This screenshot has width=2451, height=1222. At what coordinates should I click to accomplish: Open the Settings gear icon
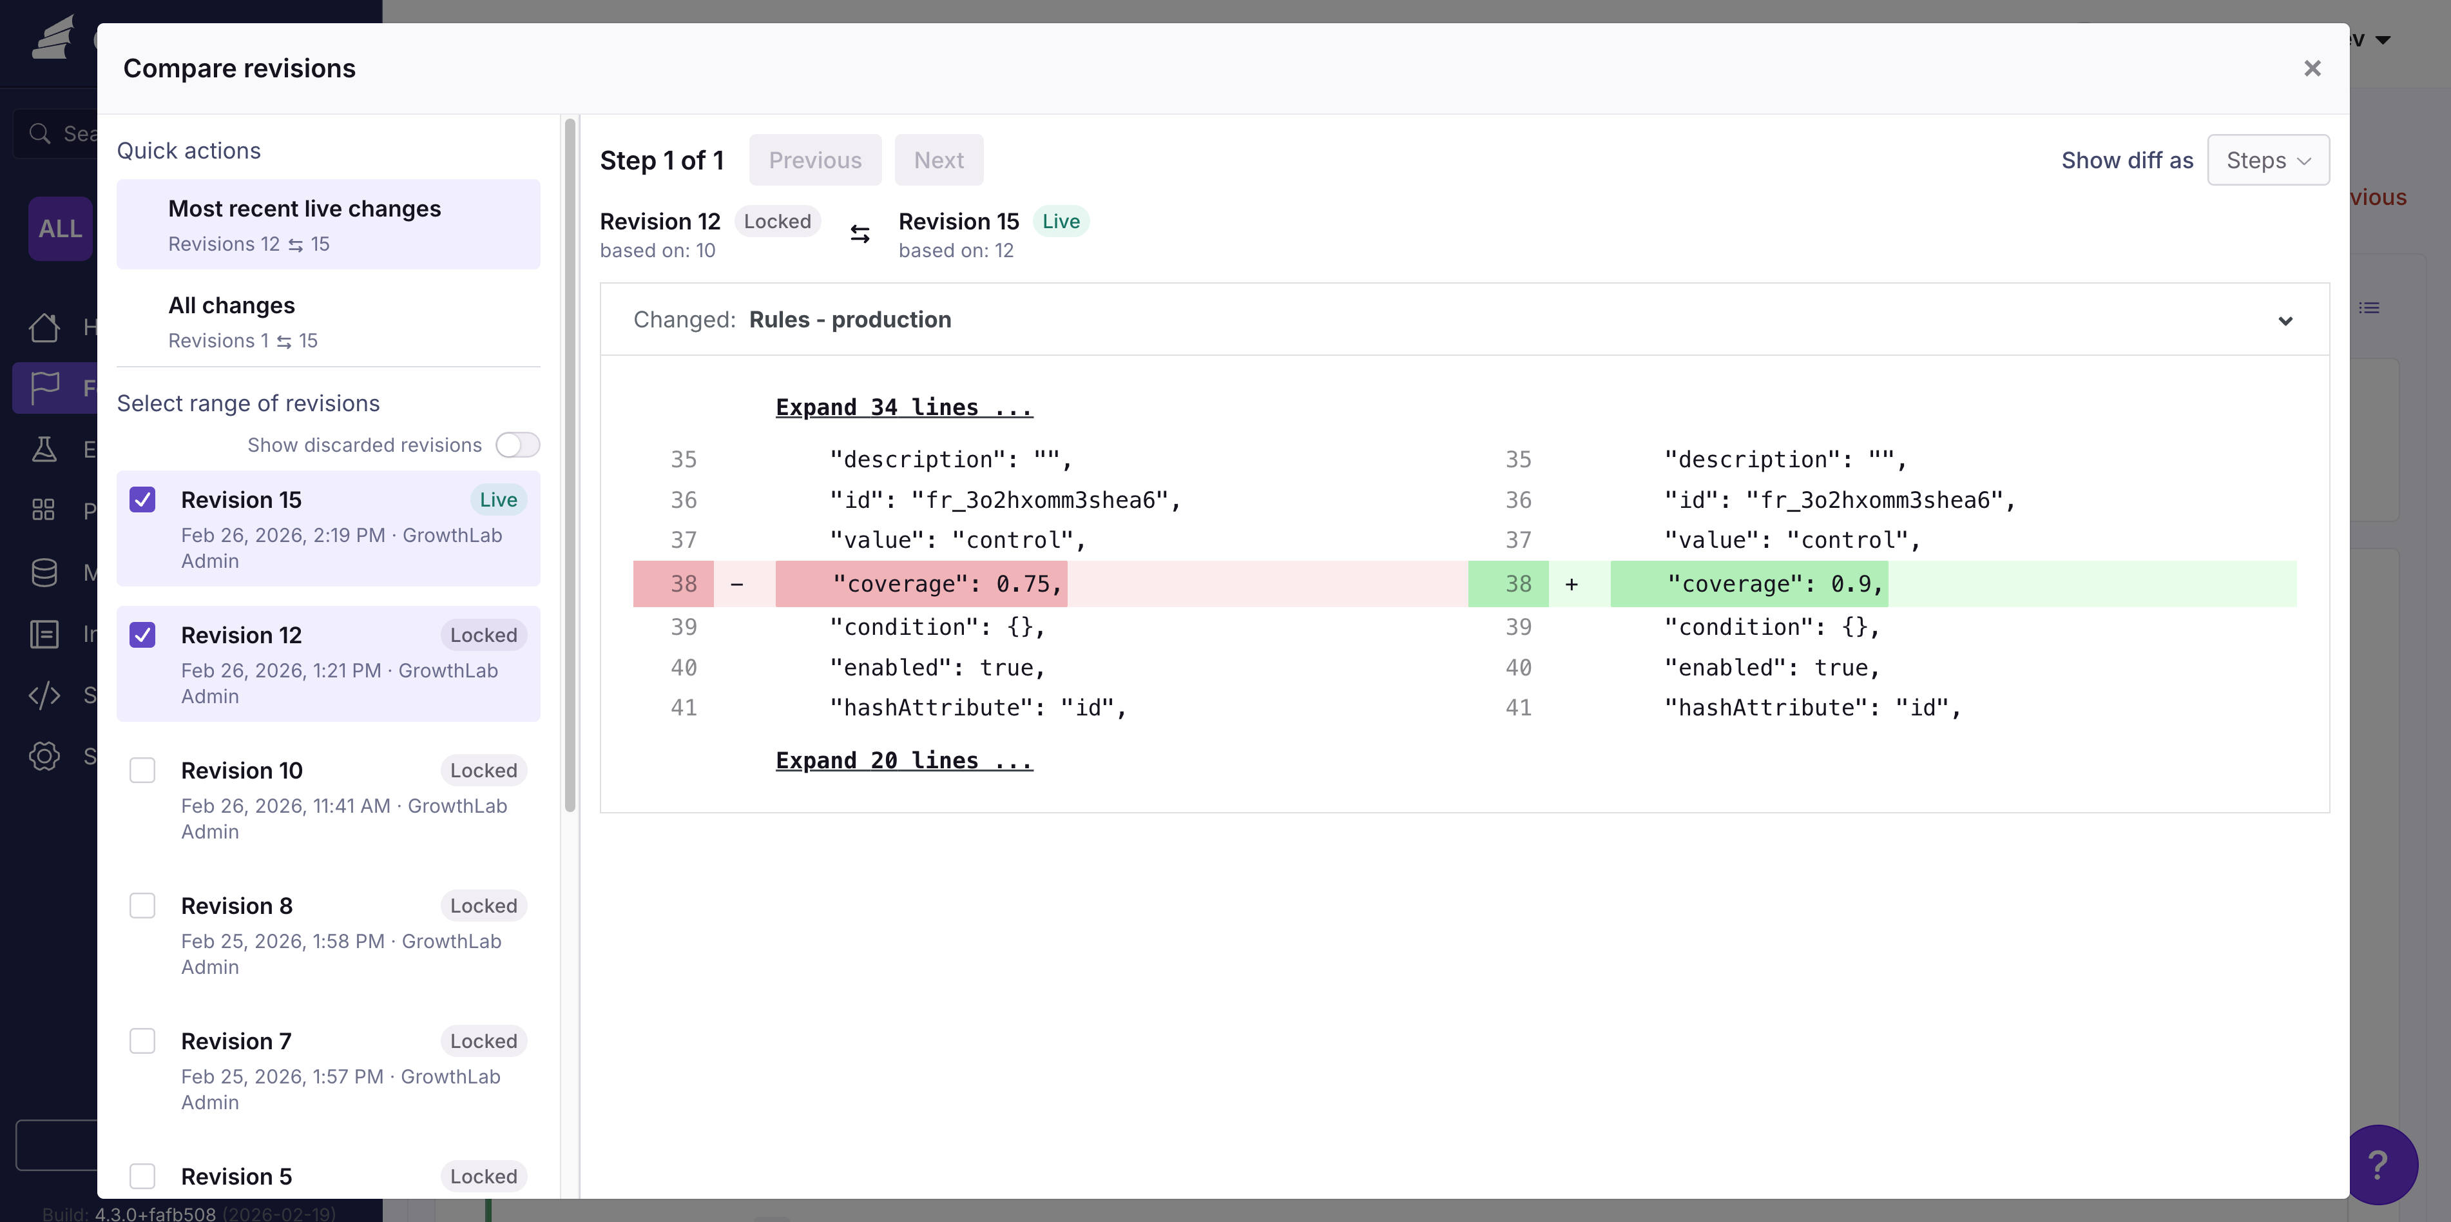pyautogui.click(x=44, y=755)
